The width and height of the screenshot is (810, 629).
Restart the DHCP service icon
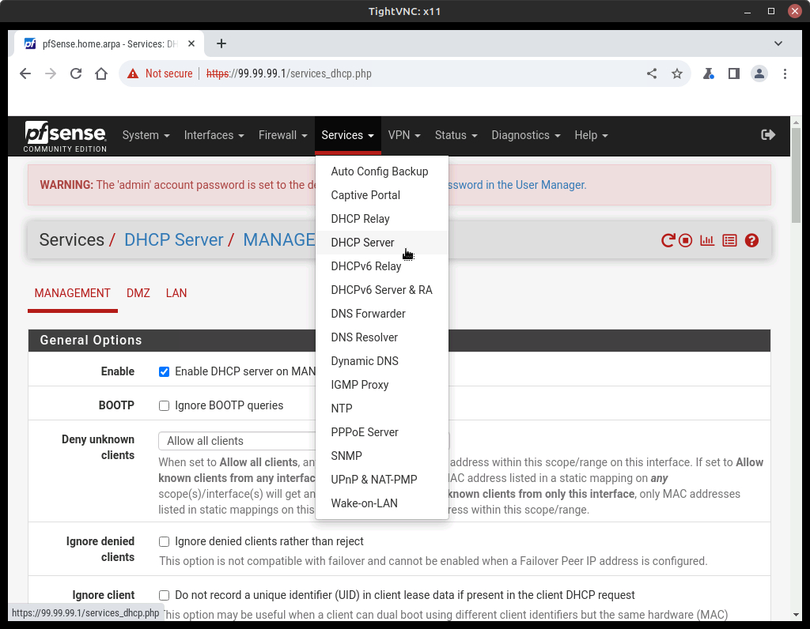(668, 240)
